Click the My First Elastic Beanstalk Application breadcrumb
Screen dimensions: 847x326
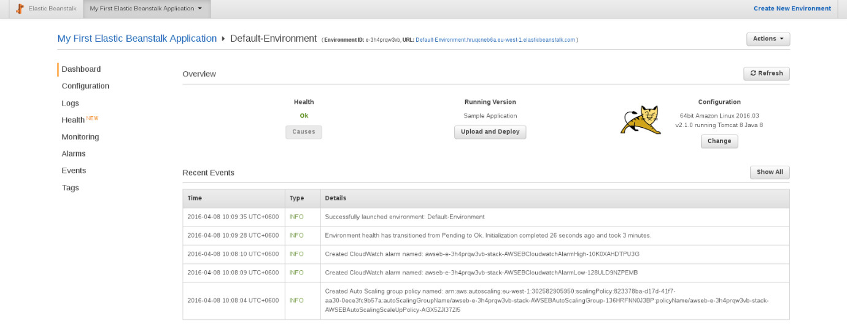point(137,39)
